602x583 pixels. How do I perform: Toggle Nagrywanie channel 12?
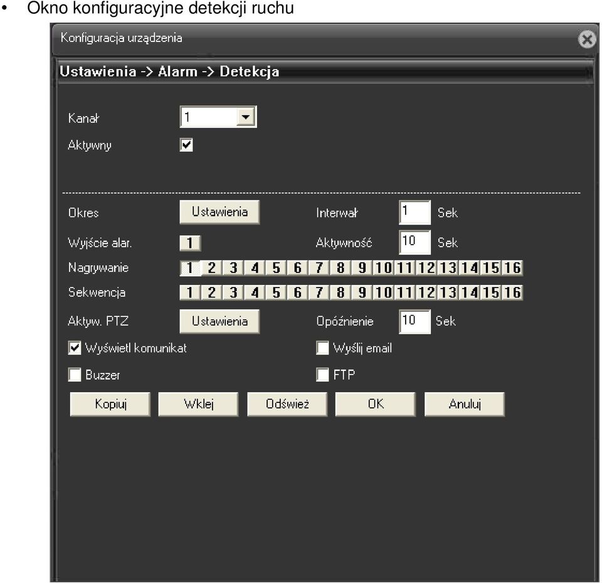pyautogui.click(x=426, y=268)
